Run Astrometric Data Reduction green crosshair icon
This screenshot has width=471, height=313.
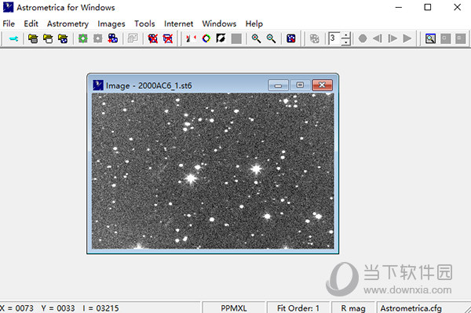pos(83,38)
